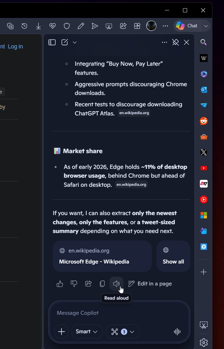
Task: Open the Search icon in the Edge sidebar
Action: 204,42
